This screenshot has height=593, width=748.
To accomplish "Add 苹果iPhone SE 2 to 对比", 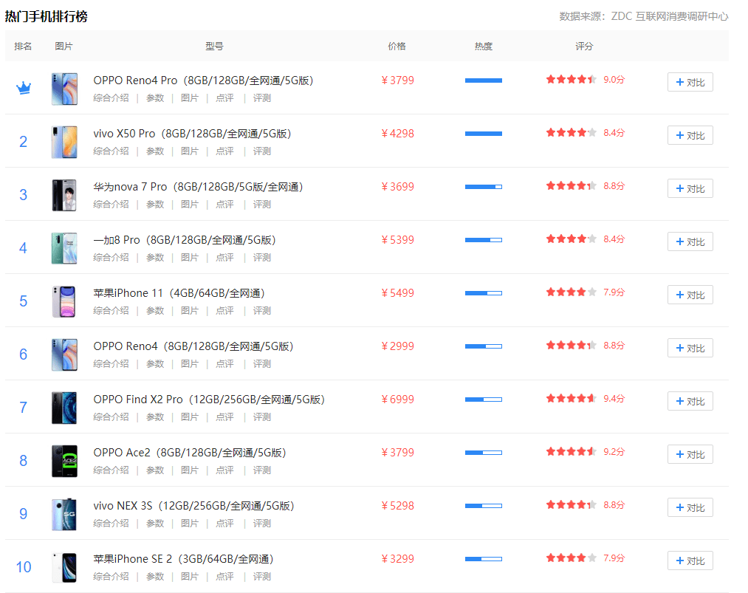I will pos(690,561).
